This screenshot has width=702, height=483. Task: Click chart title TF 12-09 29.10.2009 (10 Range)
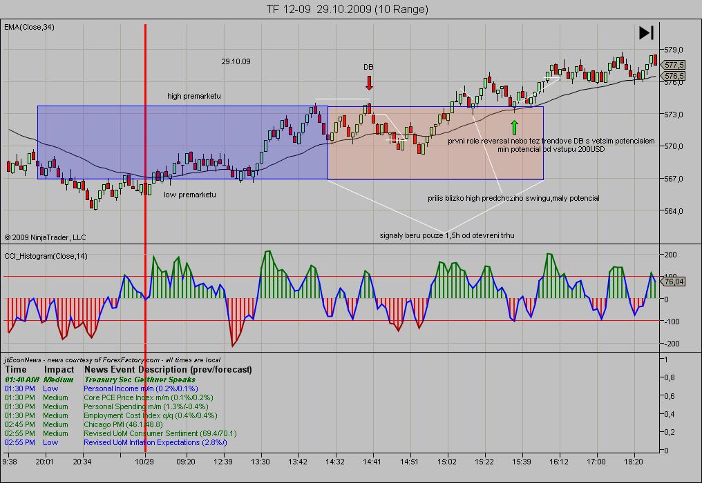348,9
